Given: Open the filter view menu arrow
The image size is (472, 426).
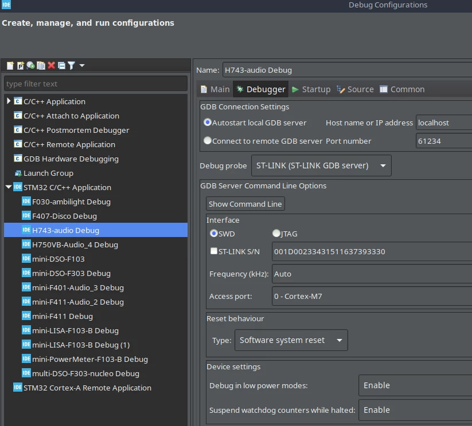Looking at the screenshot, I should click(x=82, y=65).
